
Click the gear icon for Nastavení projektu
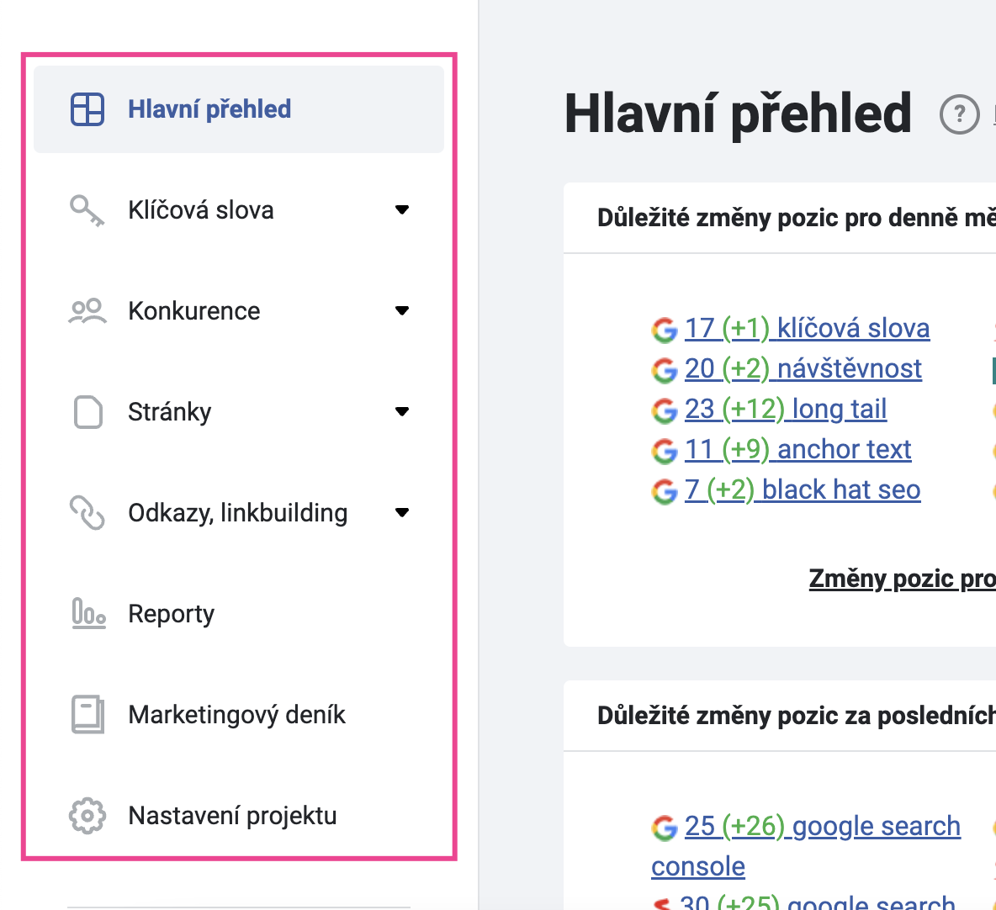point(87,815)
